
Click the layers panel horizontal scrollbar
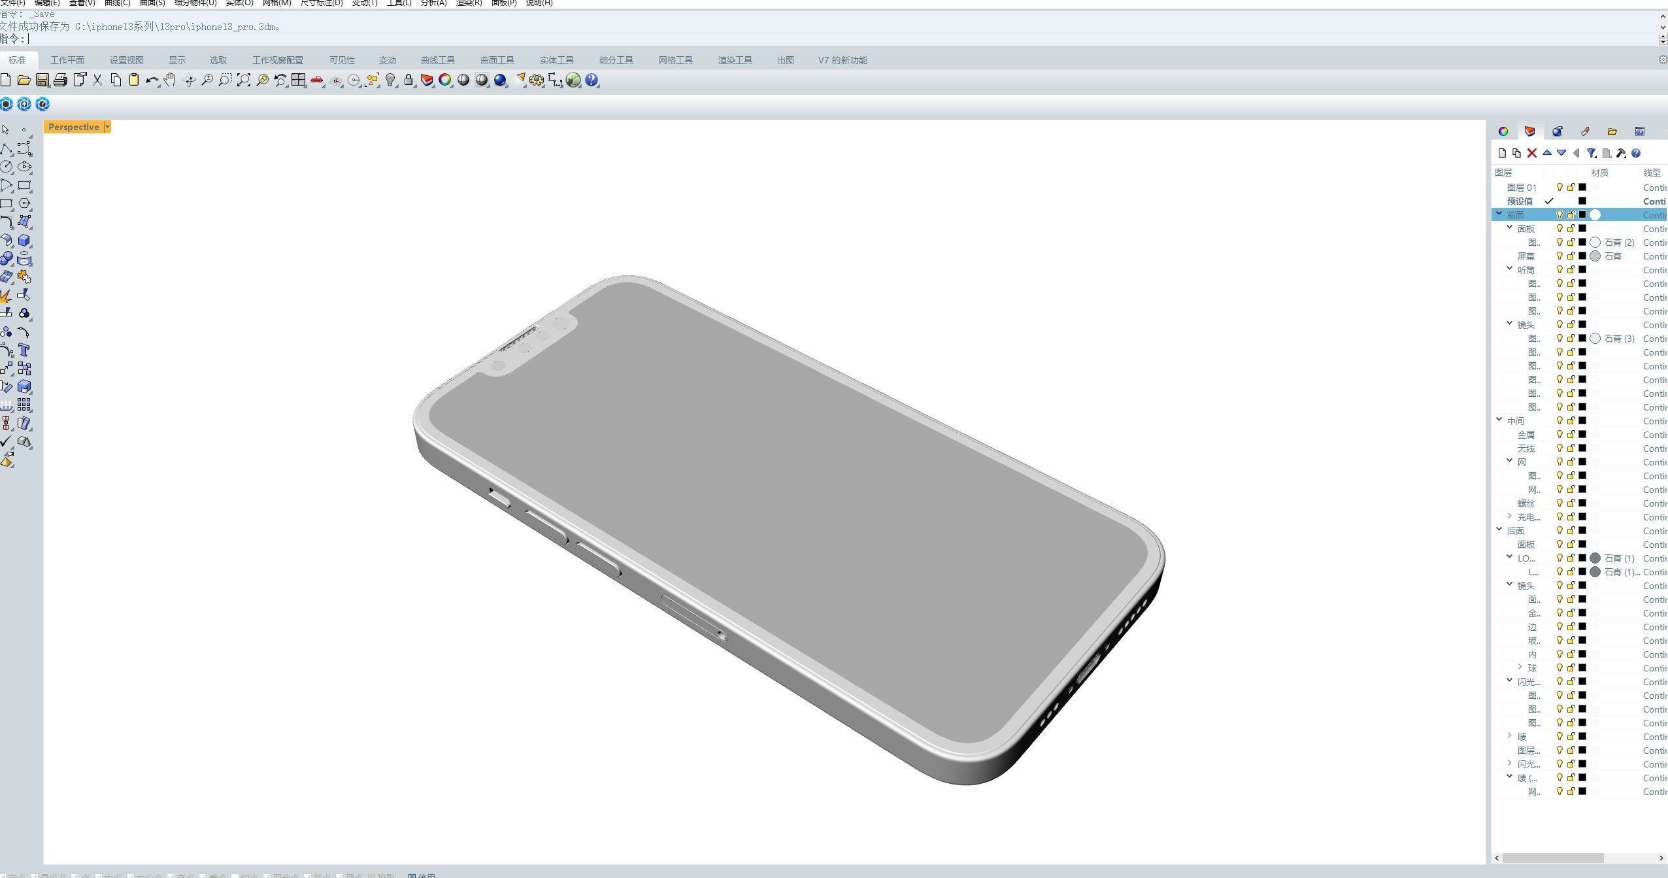(1553, 858)
